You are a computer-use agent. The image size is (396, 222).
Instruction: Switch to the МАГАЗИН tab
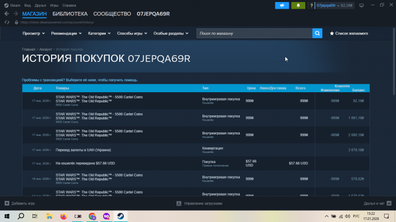35,14
